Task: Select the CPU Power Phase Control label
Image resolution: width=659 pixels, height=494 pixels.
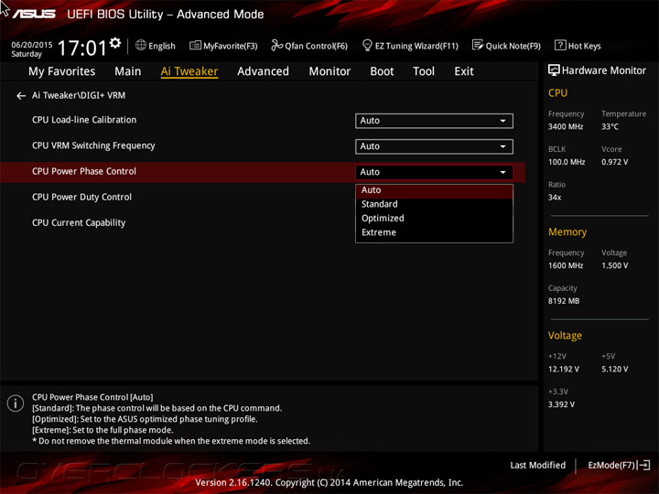Action: [84, 171]
